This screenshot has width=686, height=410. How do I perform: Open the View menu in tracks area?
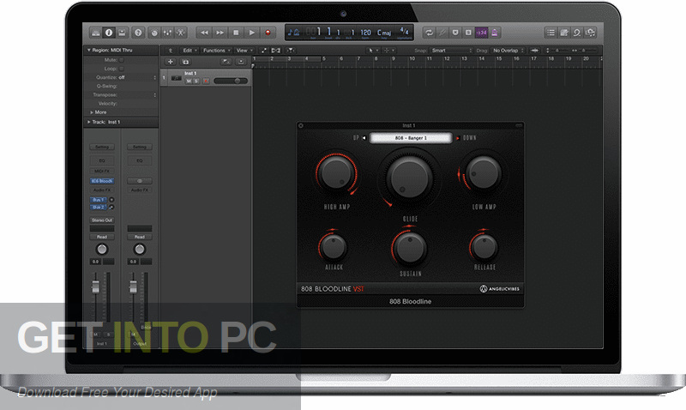(x=244, y=51)
